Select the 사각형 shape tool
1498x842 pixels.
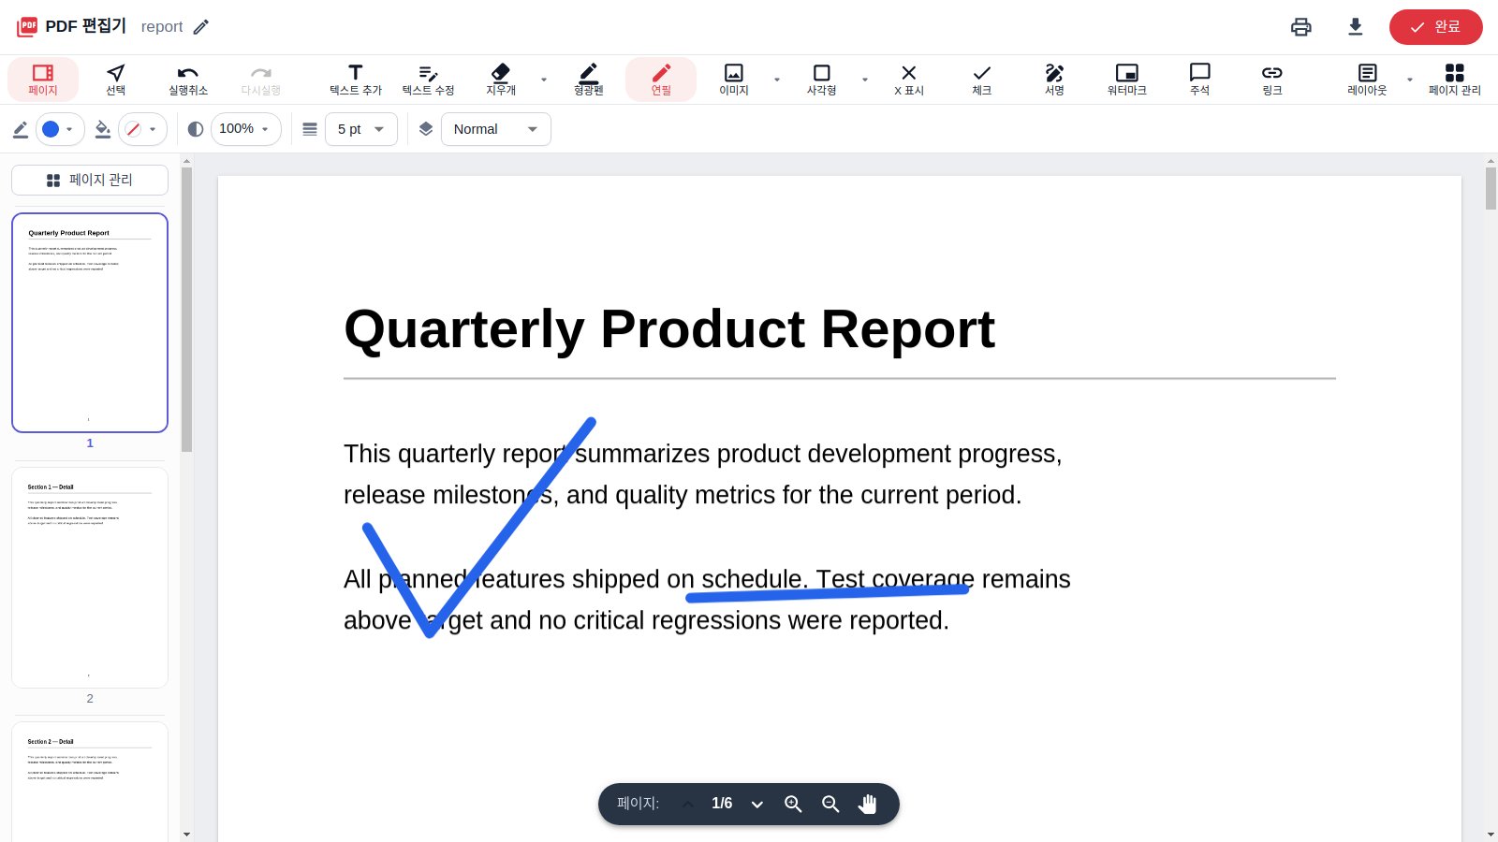822,80
